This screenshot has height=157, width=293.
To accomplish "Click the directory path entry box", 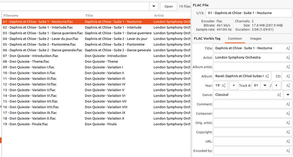I will (74, 7).
